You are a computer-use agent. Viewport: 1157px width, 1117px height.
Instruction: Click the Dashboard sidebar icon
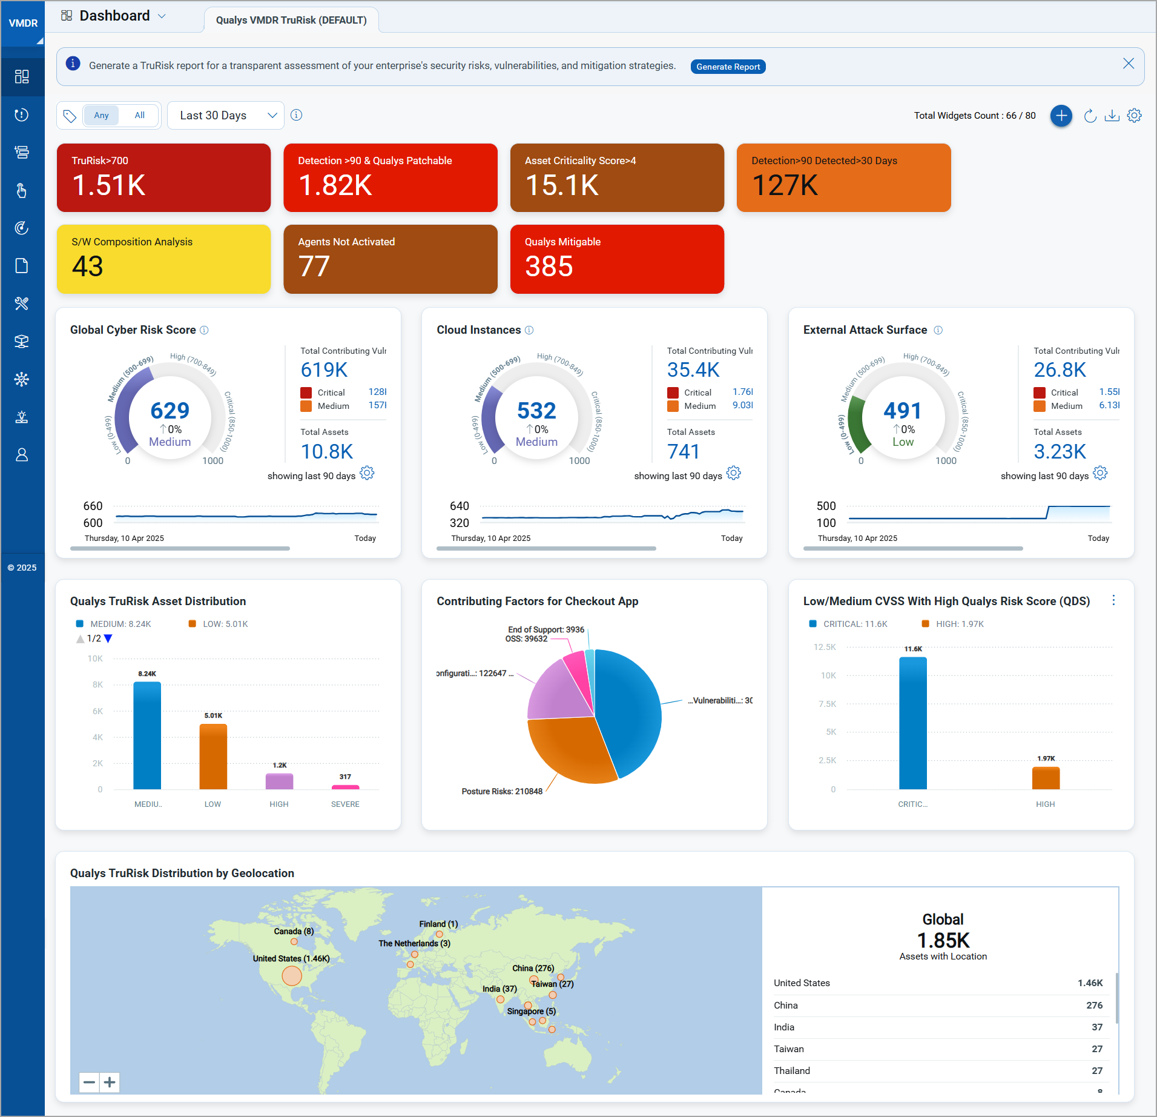click(x=22, y=76)
